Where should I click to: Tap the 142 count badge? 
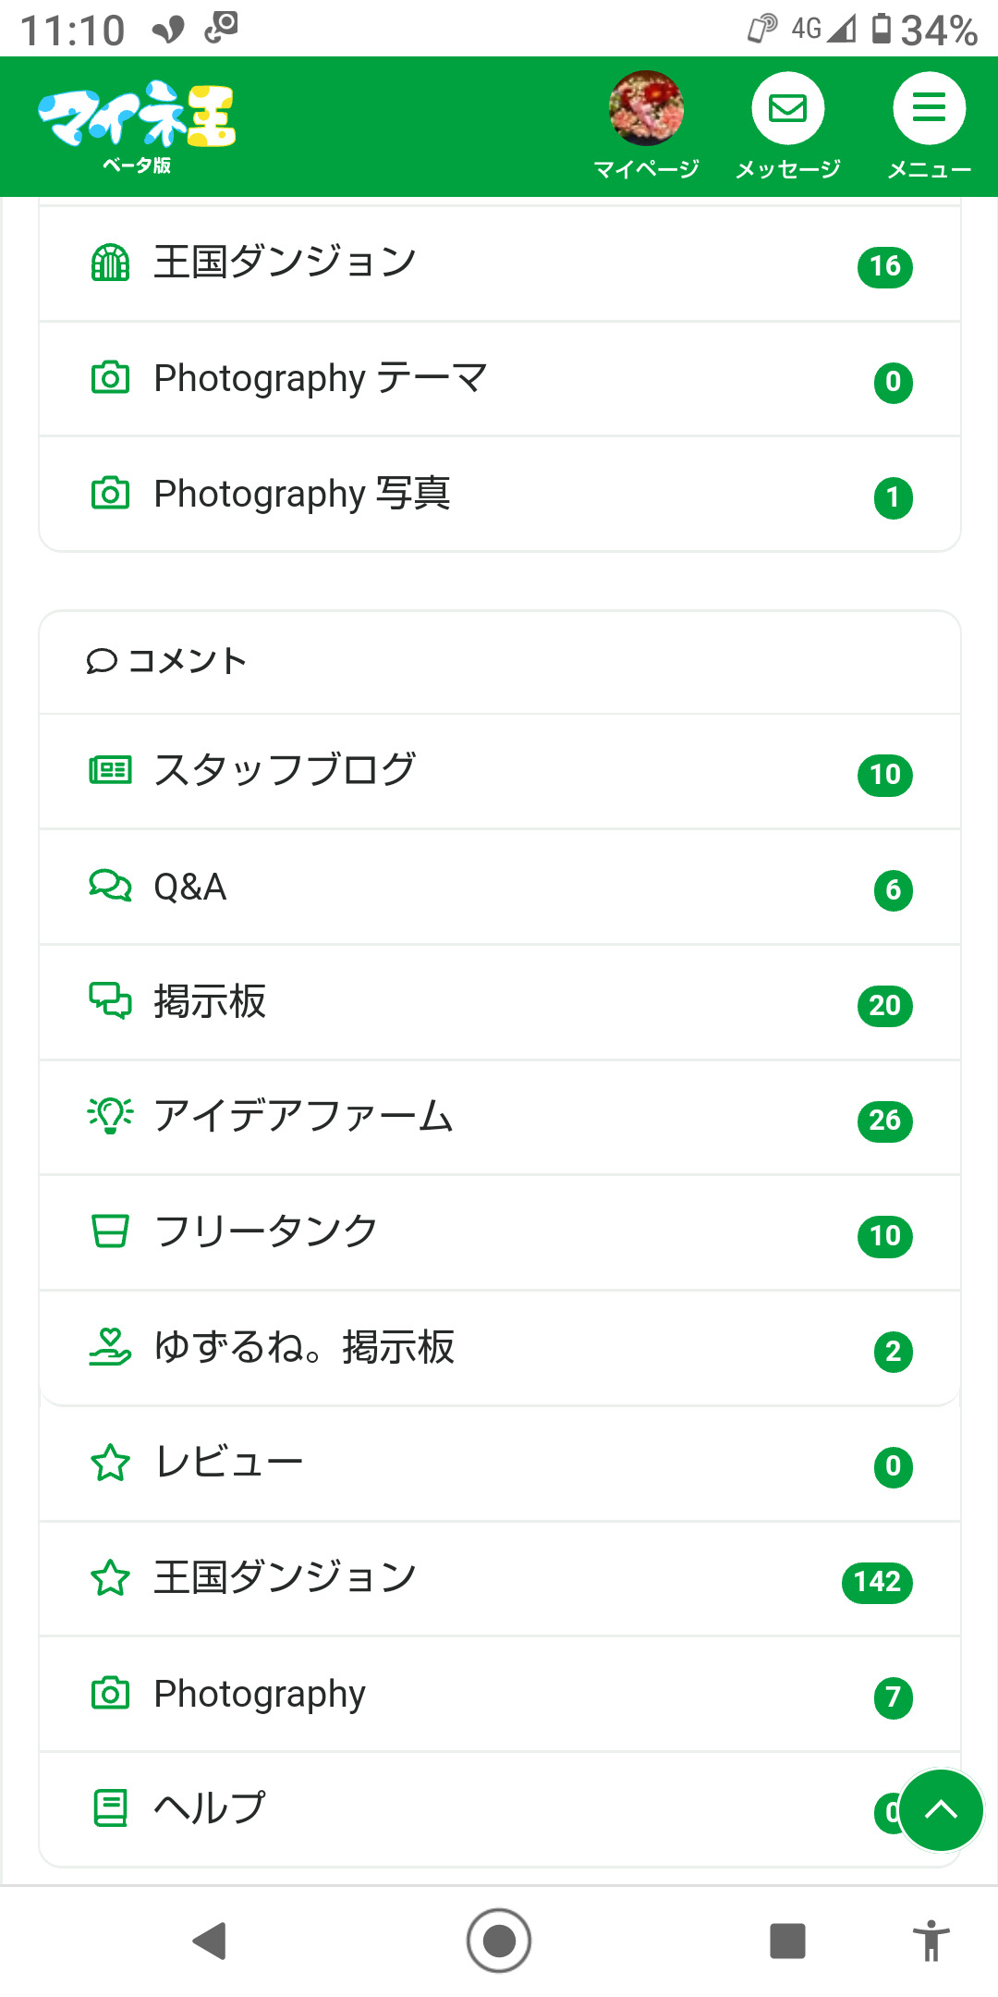(x=877, y=1582)
